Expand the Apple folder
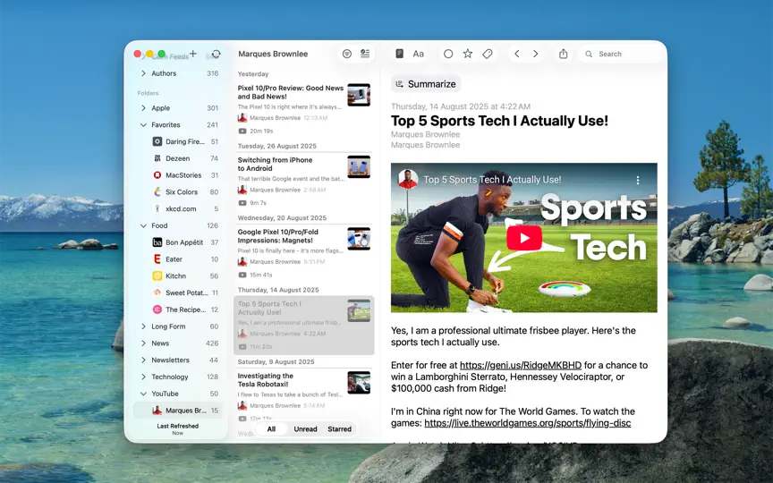The height and width of the screenshot is (483, 773). point(143,108)
